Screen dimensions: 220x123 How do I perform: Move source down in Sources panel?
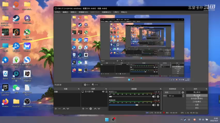(x=99, y=109)
